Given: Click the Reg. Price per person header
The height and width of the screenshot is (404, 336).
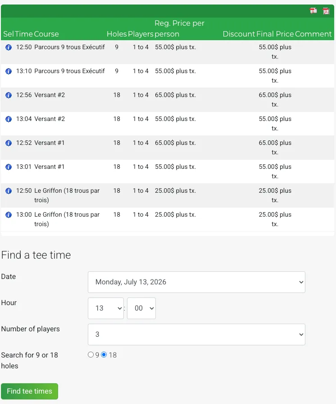Looking at the screenshot, I should pyautogui.click(x=179, y=28).
